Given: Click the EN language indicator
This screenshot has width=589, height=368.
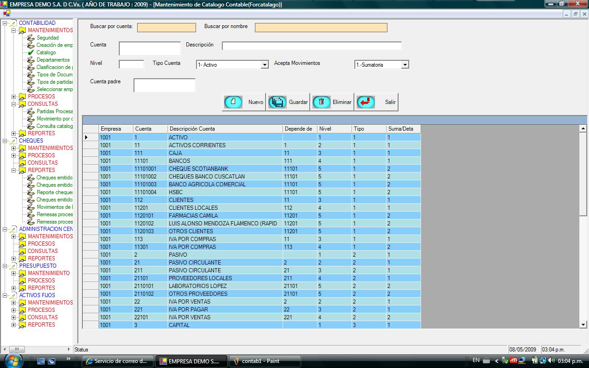Looking at the screenshot, I should click(476, 361).
